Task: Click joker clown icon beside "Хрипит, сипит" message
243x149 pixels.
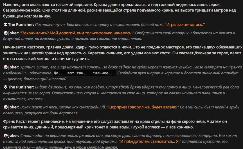Action: [6, 67]
